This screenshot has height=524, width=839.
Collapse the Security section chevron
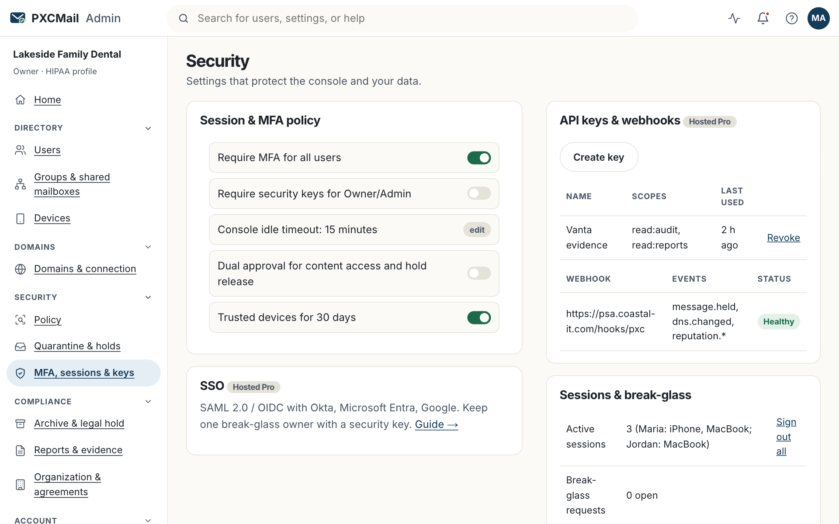[148, 297]
